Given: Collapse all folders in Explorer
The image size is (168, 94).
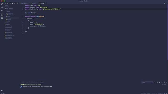Looking at the screenshot, I should click(17, 3).
